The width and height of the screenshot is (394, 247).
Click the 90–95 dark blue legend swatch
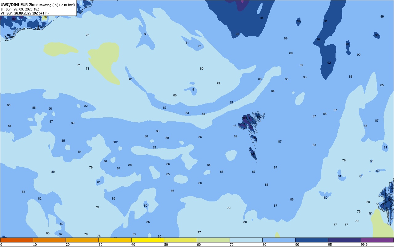click(x=312, y=240)
